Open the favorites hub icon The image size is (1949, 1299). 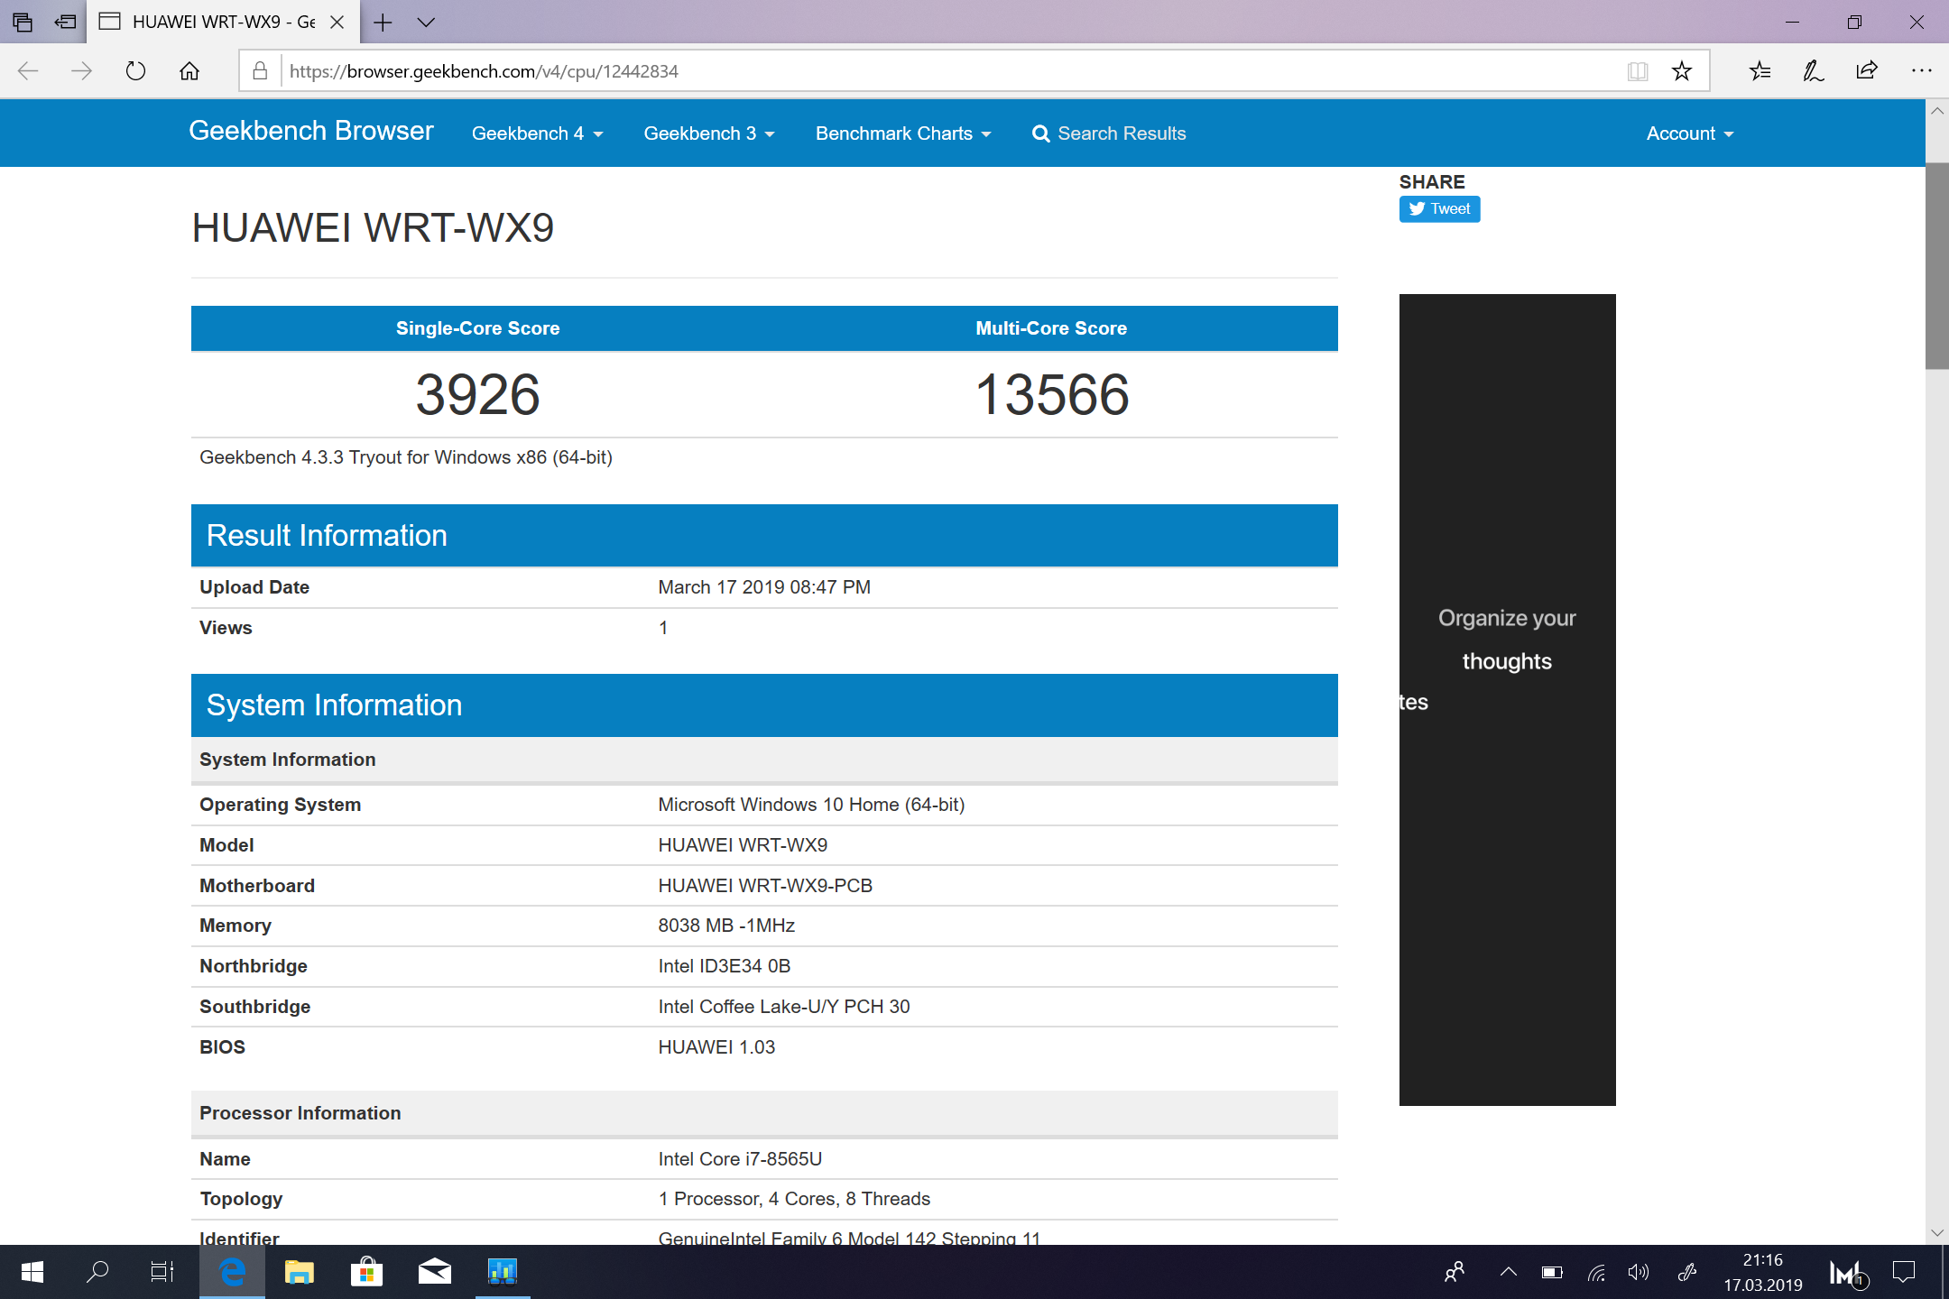click(1760, 71)
